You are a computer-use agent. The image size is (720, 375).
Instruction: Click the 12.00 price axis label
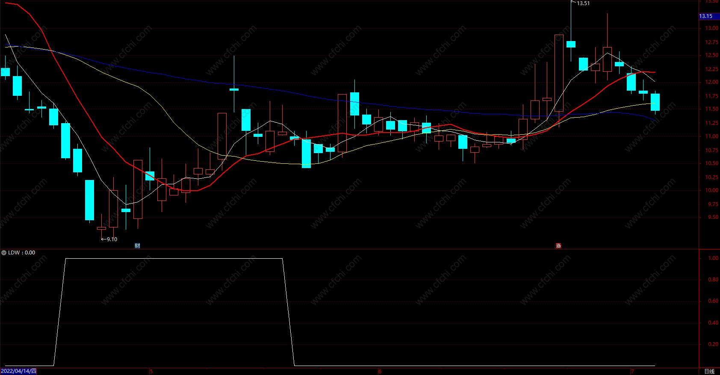(x=712, y=82)
